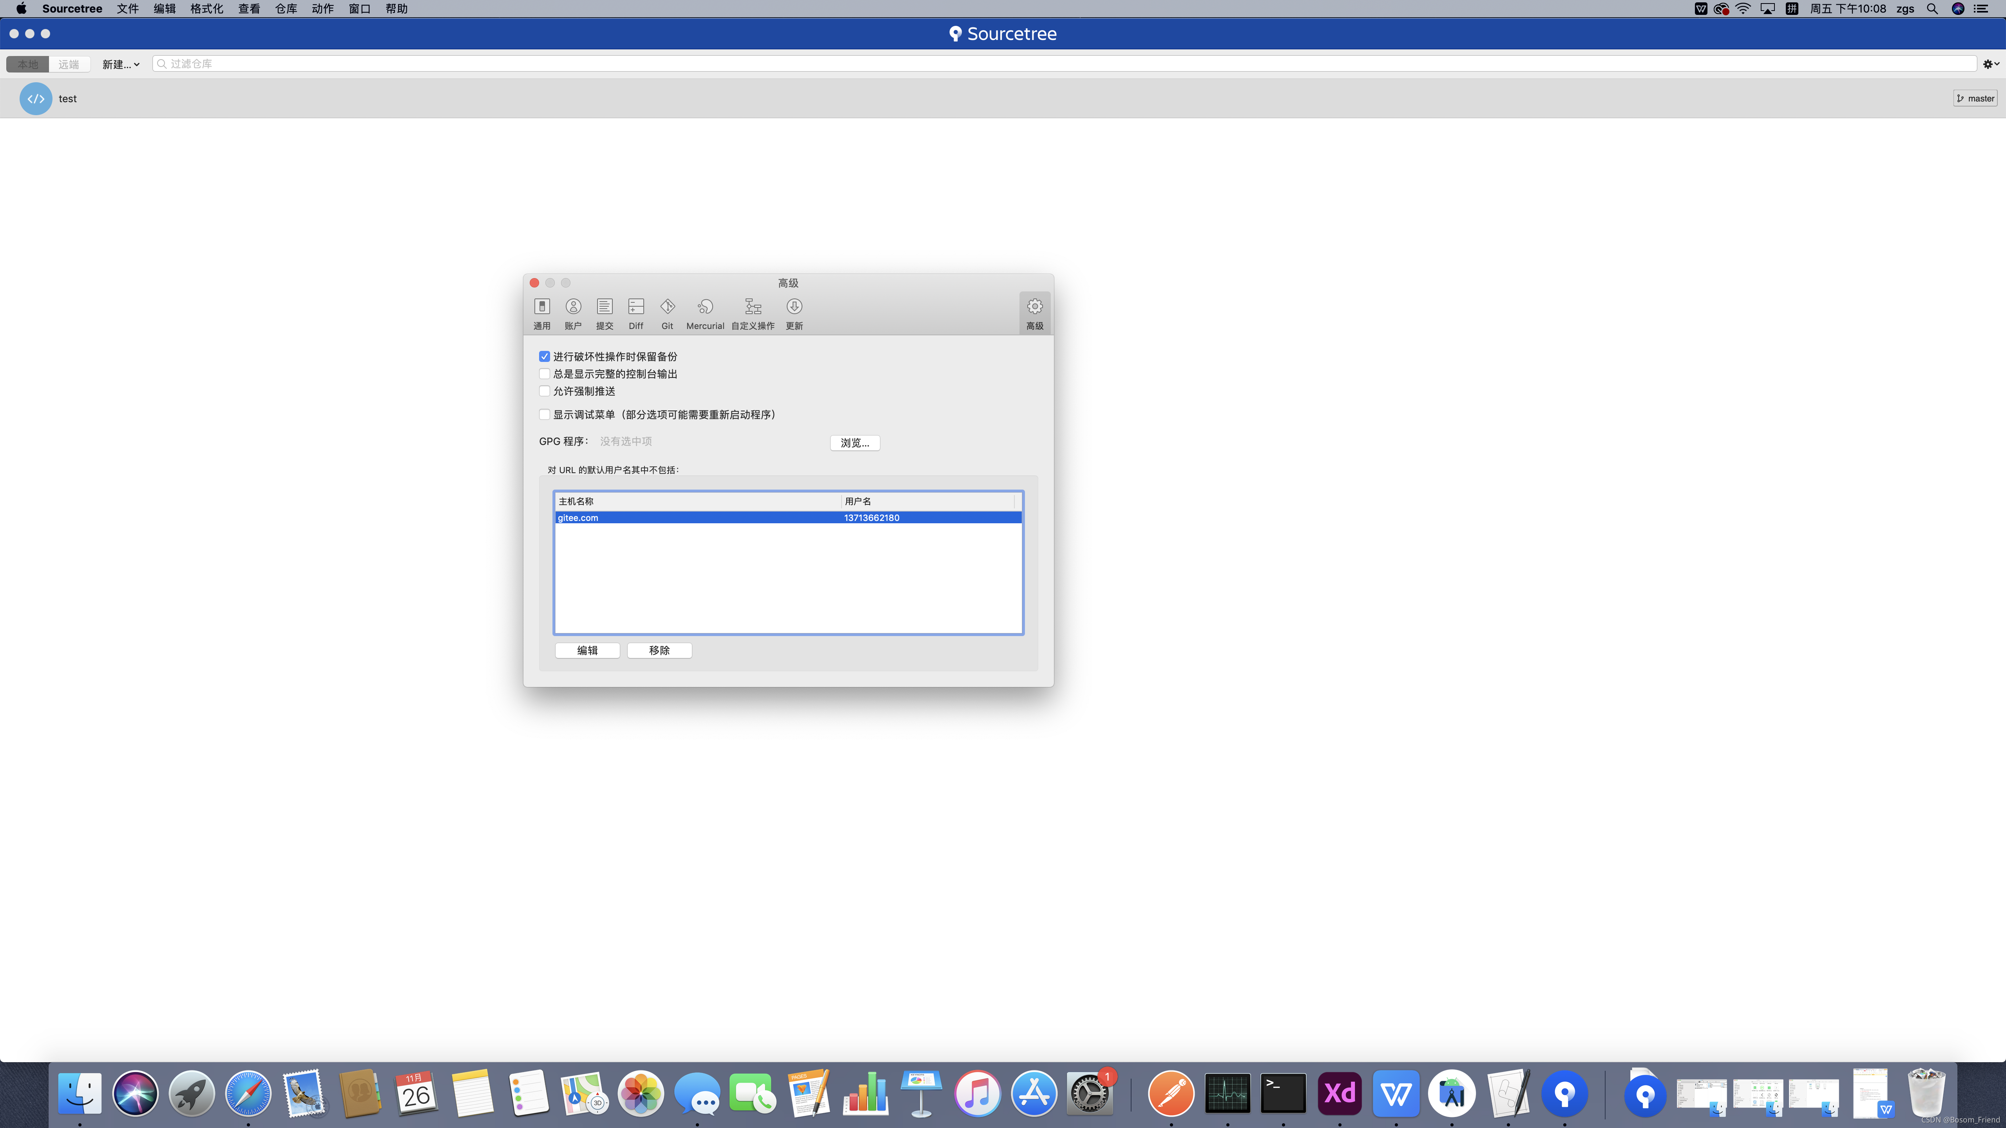Open the 仓库 menu in menu bar

(286, 9)
